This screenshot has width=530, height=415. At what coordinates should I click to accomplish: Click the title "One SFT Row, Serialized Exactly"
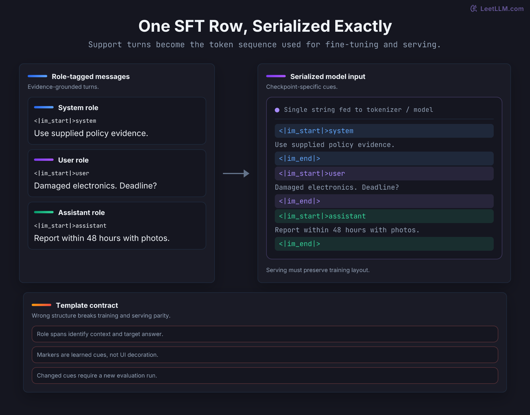pos(265,26)
